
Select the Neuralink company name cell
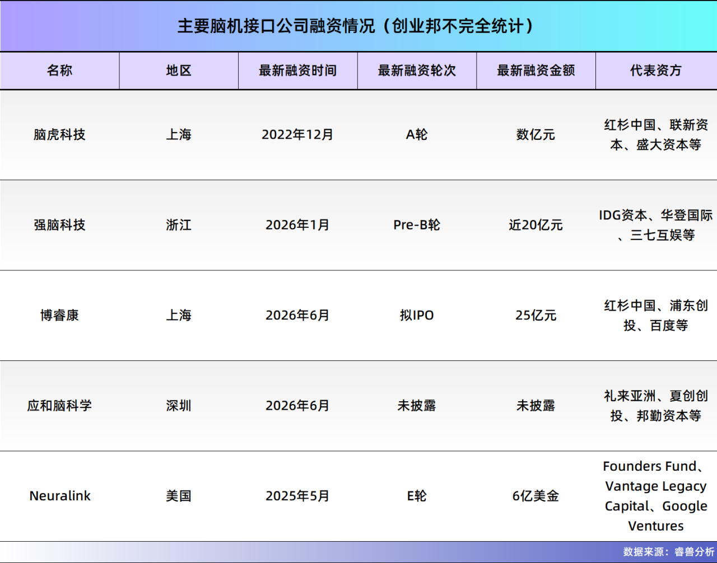(x=59, y=496)
